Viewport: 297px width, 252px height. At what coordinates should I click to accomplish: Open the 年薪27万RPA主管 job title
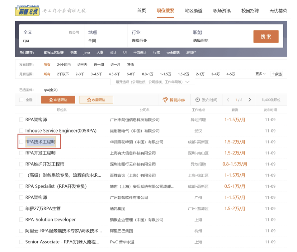[x=43, y=208]
